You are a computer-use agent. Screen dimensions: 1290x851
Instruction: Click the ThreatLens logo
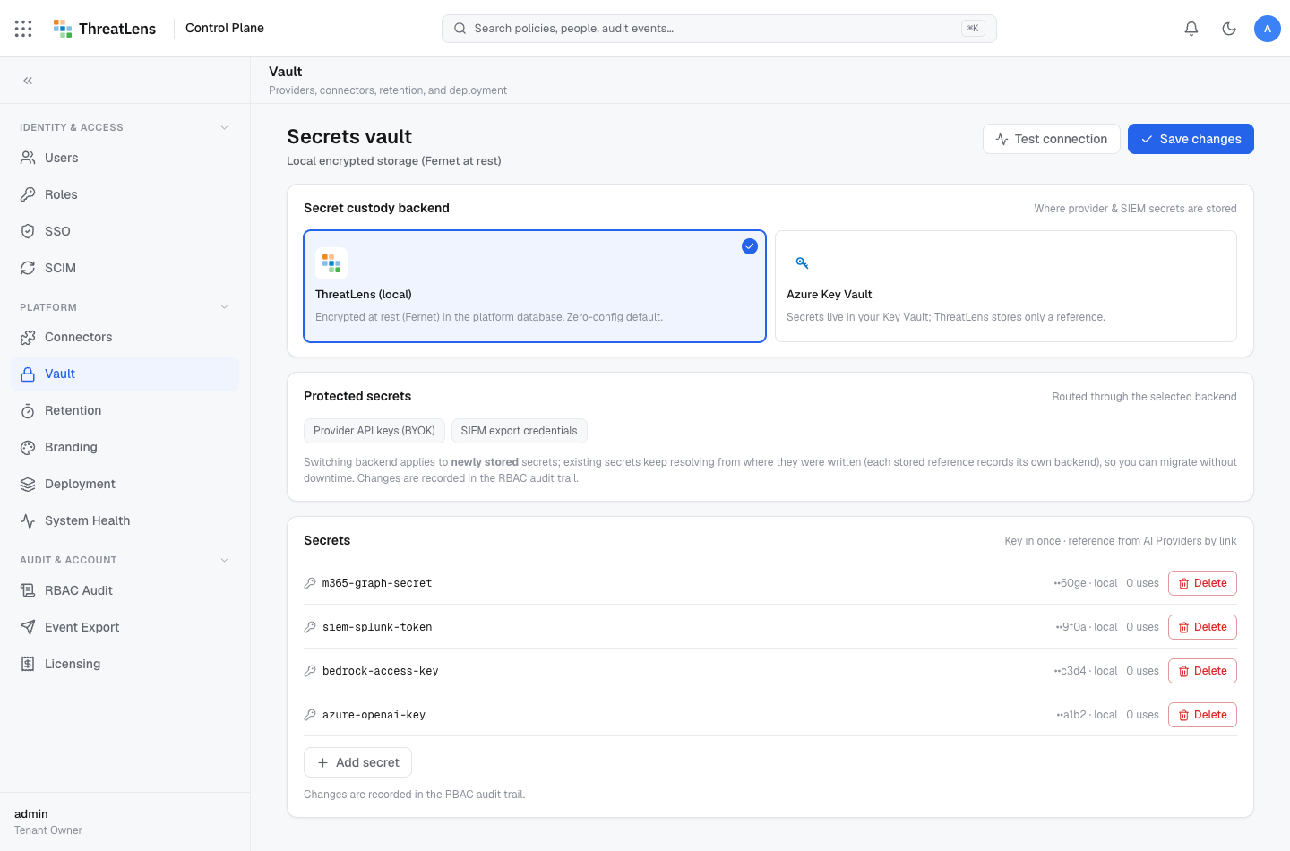105,29
